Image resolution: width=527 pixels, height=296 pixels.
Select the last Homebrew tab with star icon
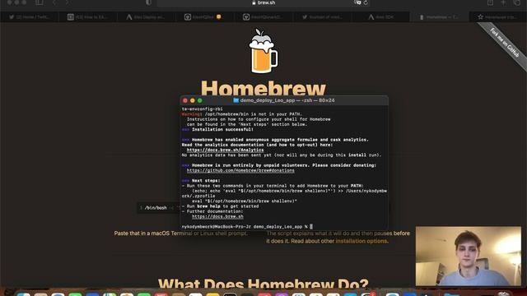pyautogui.click(x=497, y=16)
